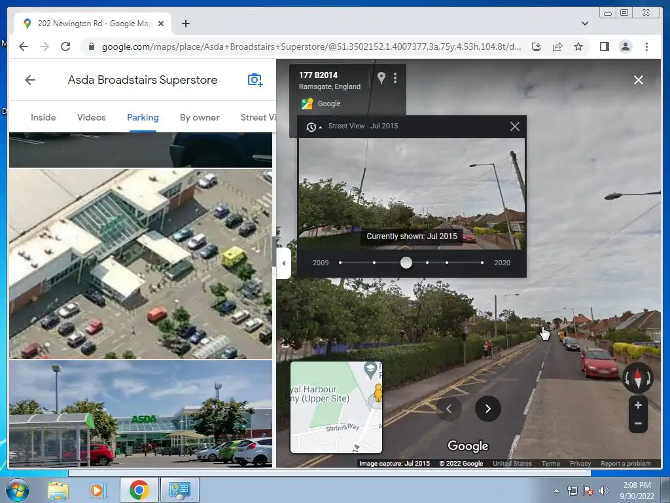This screenshot has width=670, height=503.
Task: Go back from Asda Broadstairs Superstore panel
Action: coord(30,80)
